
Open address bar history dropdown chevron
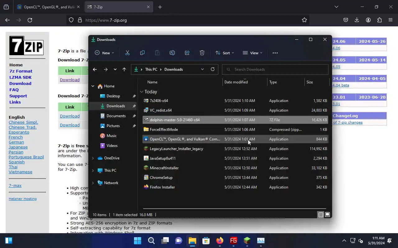click(x=202, y=69)
